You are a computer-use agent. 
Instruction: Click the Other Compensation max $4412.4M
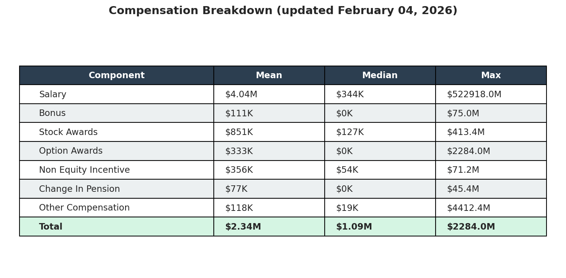(x=468, y=208)
